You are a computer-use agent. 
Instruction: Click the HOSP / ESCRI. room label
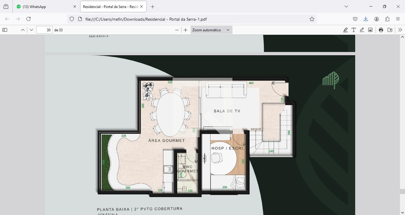228,148
